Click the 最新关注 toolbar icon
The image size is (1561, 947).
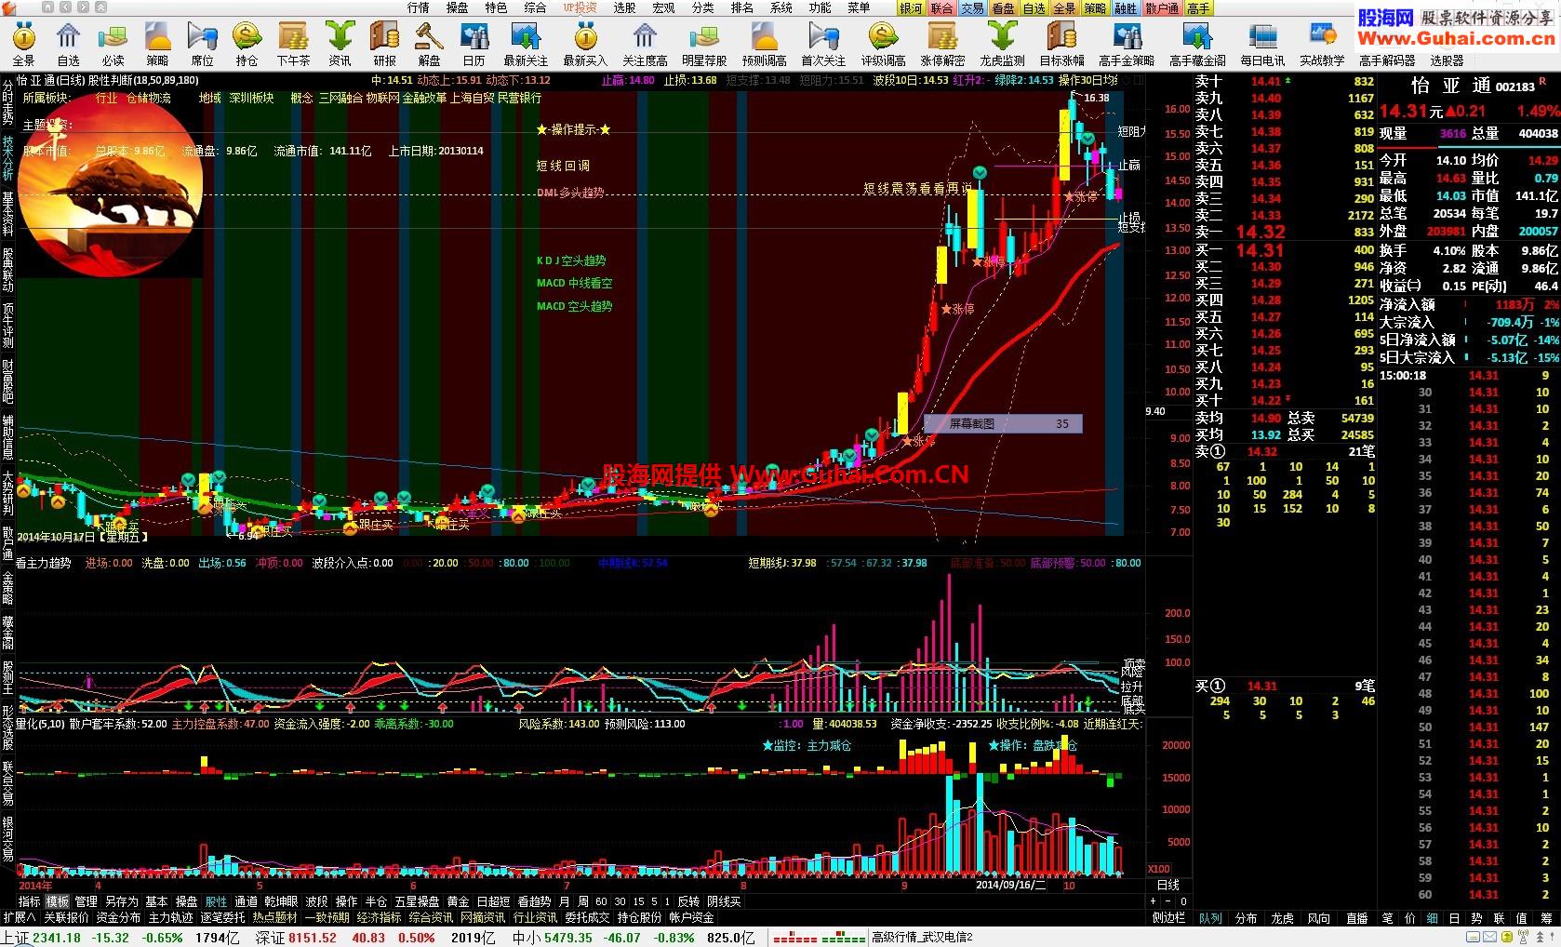point(526,44)
